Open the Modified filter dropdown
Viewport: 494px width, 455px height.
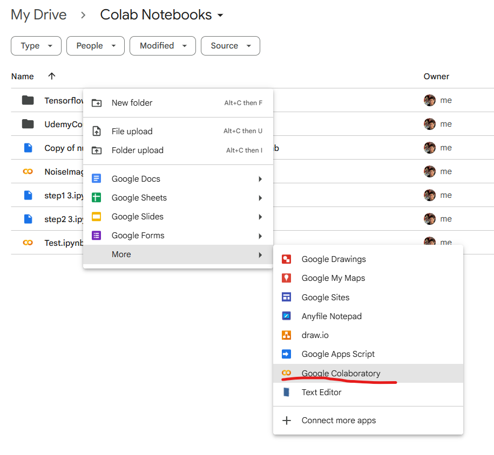[163, 46]
